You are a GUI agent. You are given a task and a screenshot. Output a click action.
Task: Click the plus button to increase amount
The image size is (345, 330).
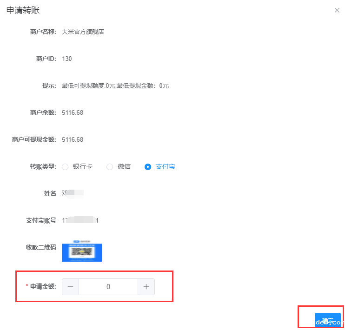(146, 287)
